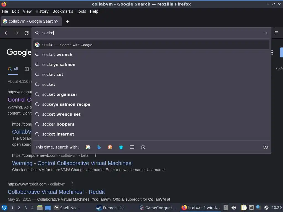Open options for the reddit.com result
This screenshot has width=283, height=212.
point(72,184)
